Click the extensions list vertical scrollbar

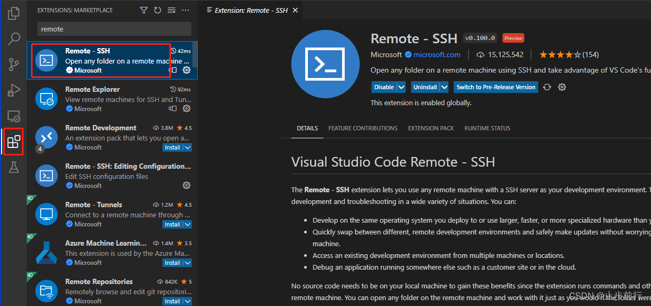pos(195,53)
